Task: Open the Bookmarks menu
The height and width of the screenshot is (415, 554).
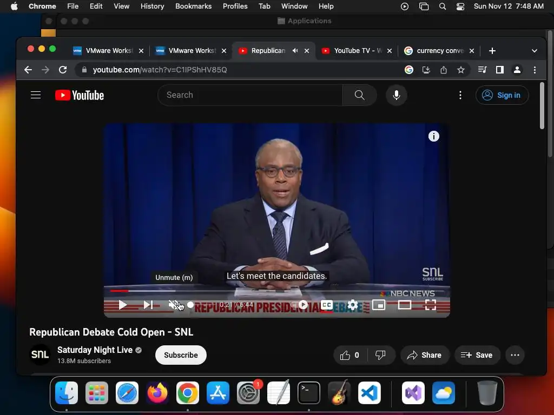Action: (193, 6)
